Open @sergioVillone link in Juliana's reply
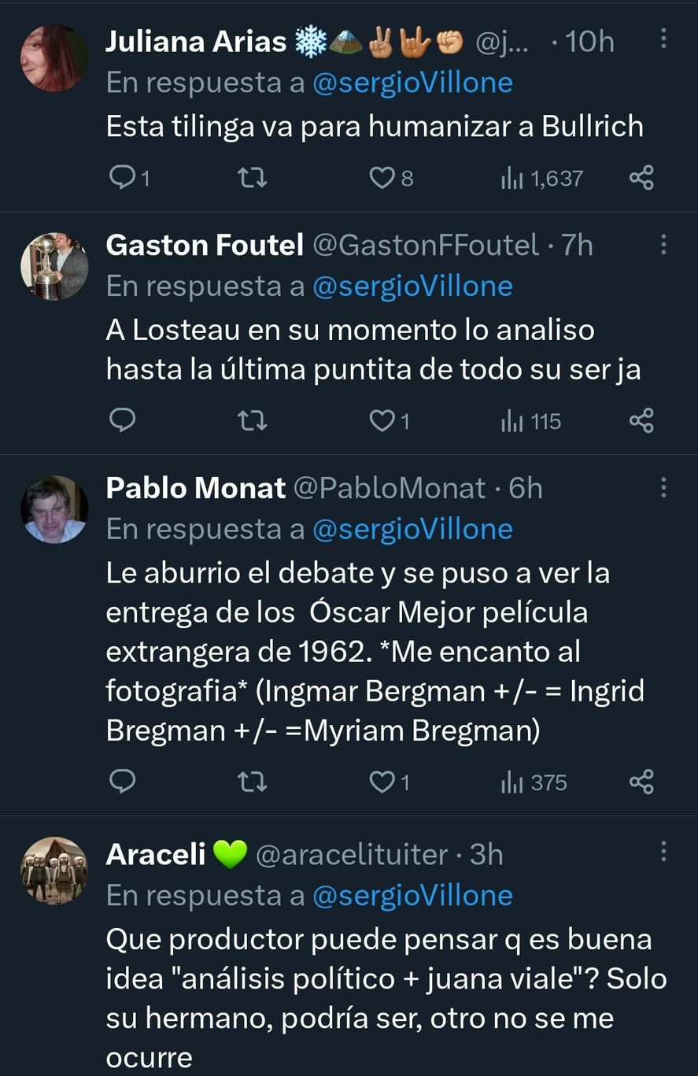The width and height of the screenshot is (698, 1076). [412, 83]
